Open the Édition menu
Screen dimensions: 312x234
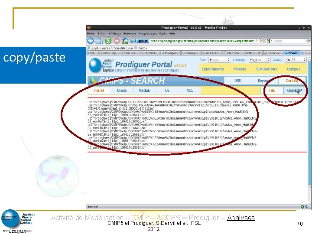point(102,34)
